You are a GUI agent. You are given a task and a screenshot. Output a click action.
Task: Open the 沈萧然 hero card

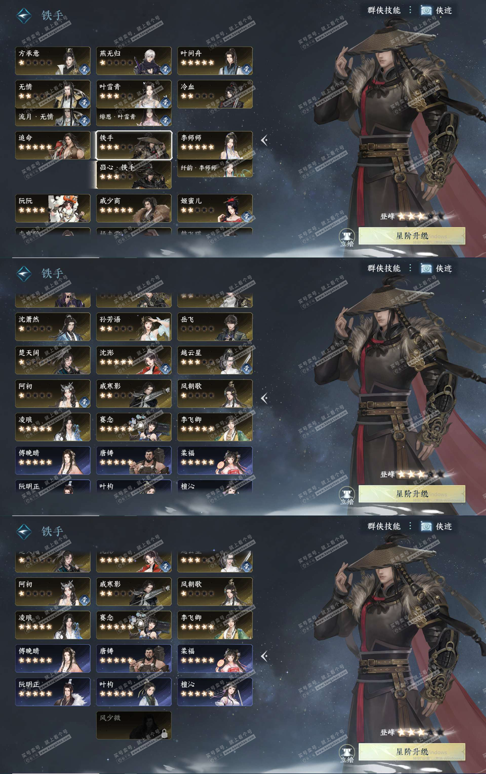click(53, 327)
